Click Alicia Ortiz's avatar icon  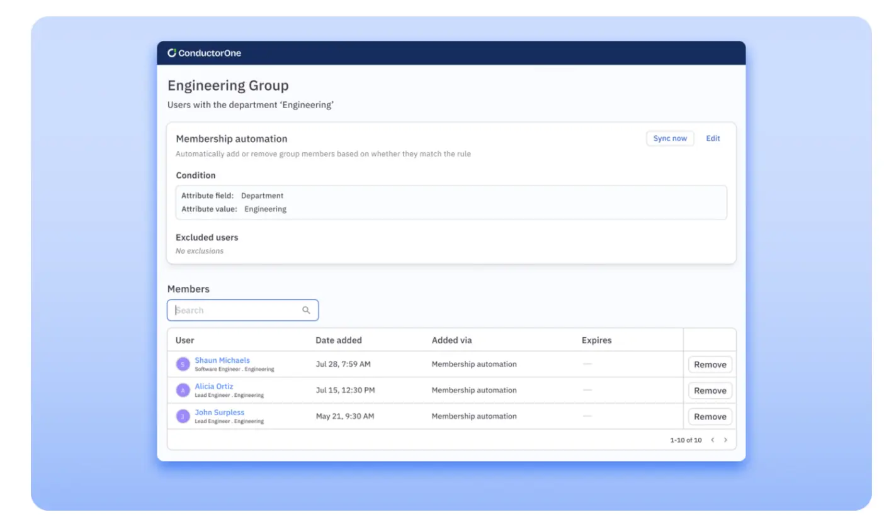(x=183, y=390)
